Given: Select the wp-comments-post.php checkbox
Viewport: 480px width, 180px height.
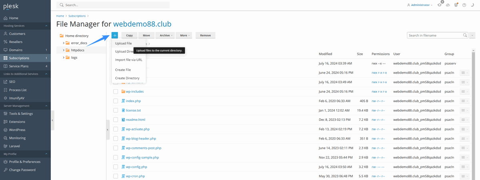Looking at the screenshot, I should (116, 148).
